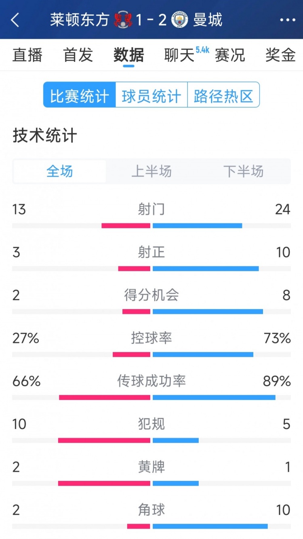Image resolution: width=303 pixels, height=539 pixels.
Task: Open 路径热区 heatmap panel
Action: pyautogui.click(x=224, y=94)
